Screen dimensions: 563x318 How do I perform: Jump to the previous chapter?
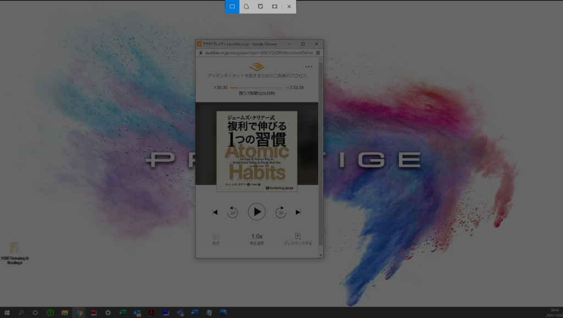[215, 212]
